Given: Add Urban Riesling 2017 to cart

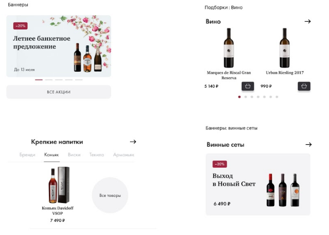Looking at the screenshot, I should pos(304,86).
